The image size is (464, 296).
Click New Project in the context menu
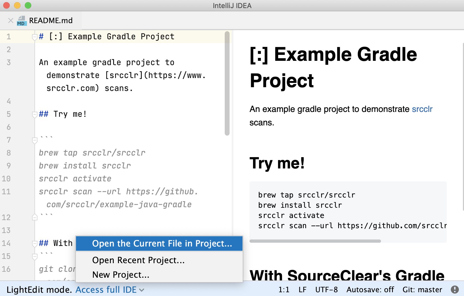[120, 274]
